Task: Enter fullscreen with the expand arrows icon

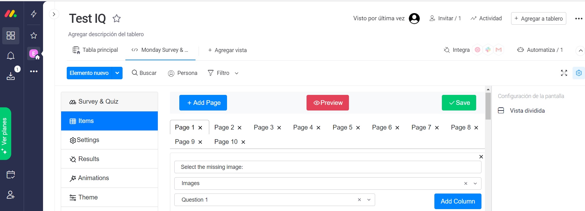Action: [564, 73]
